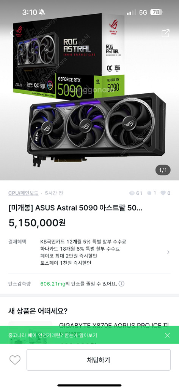The height and width of the screenshot is (390, 179).
Task: Tap the chat bubble count icon
Action: click(149, 193)
